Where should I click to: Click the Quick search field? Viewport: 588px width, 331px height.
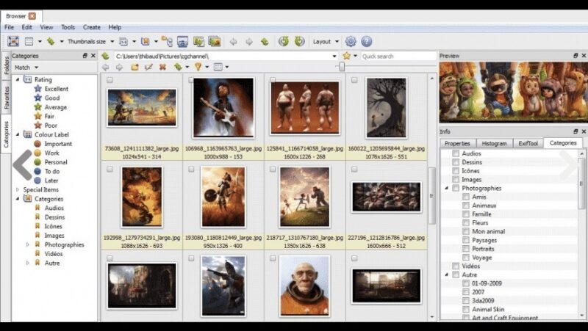398,57
